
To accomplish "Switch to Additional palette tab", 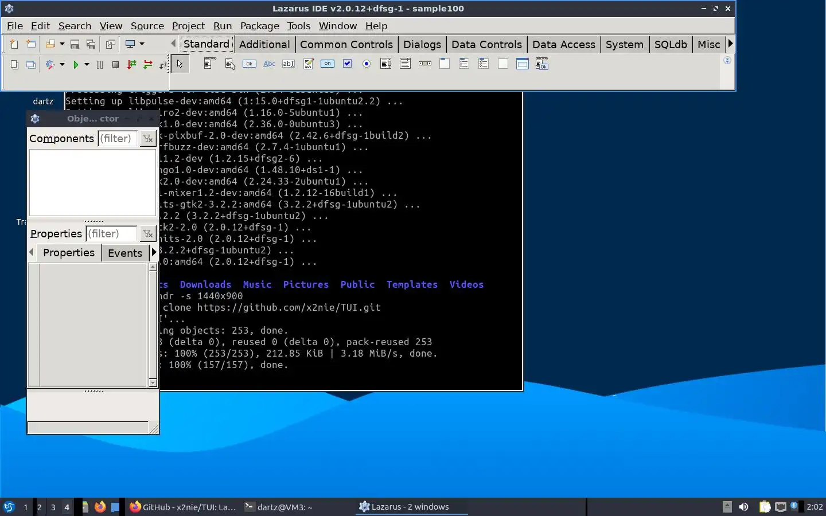I will tap(264, 44).
